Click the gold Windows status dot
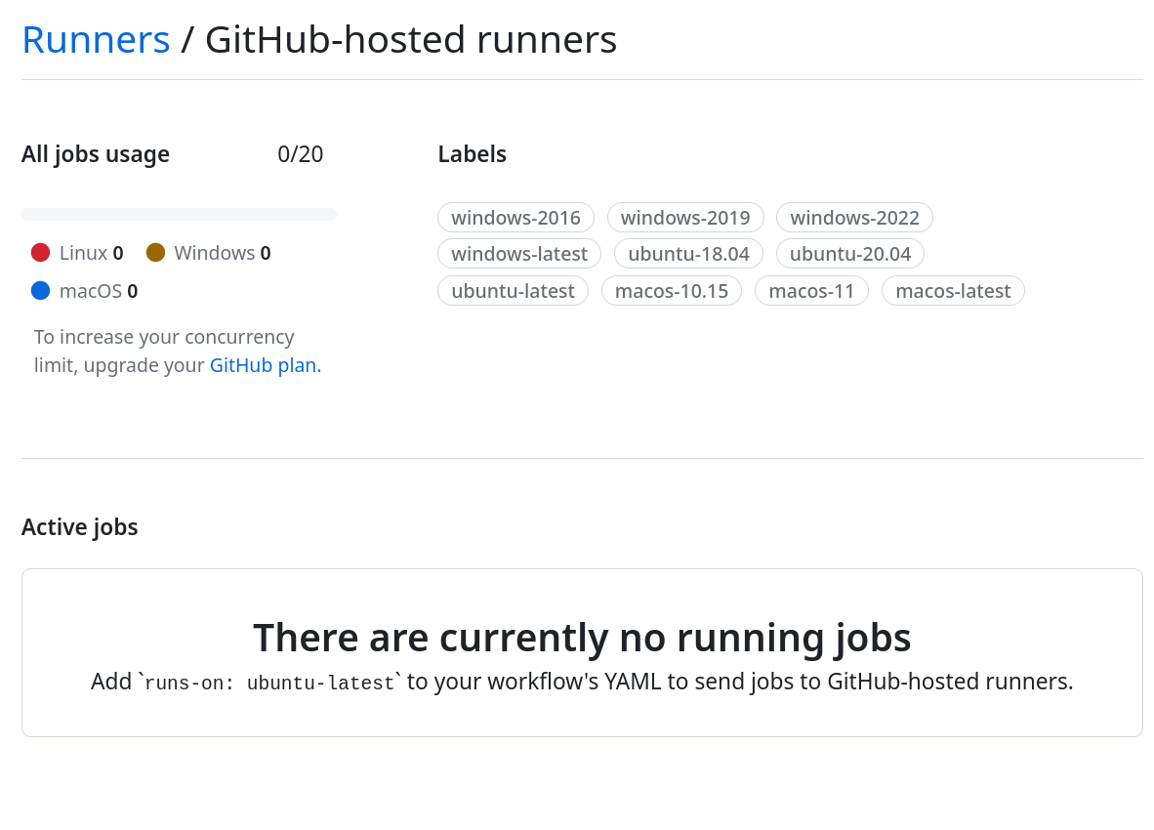1154x830 pixels. [x=154, y=251]
